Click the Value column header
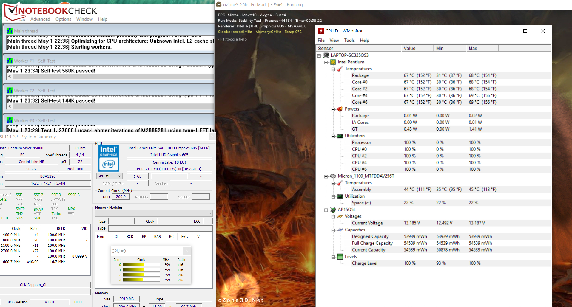This screenshot has height=307, width=572. [x=417, y=48]
